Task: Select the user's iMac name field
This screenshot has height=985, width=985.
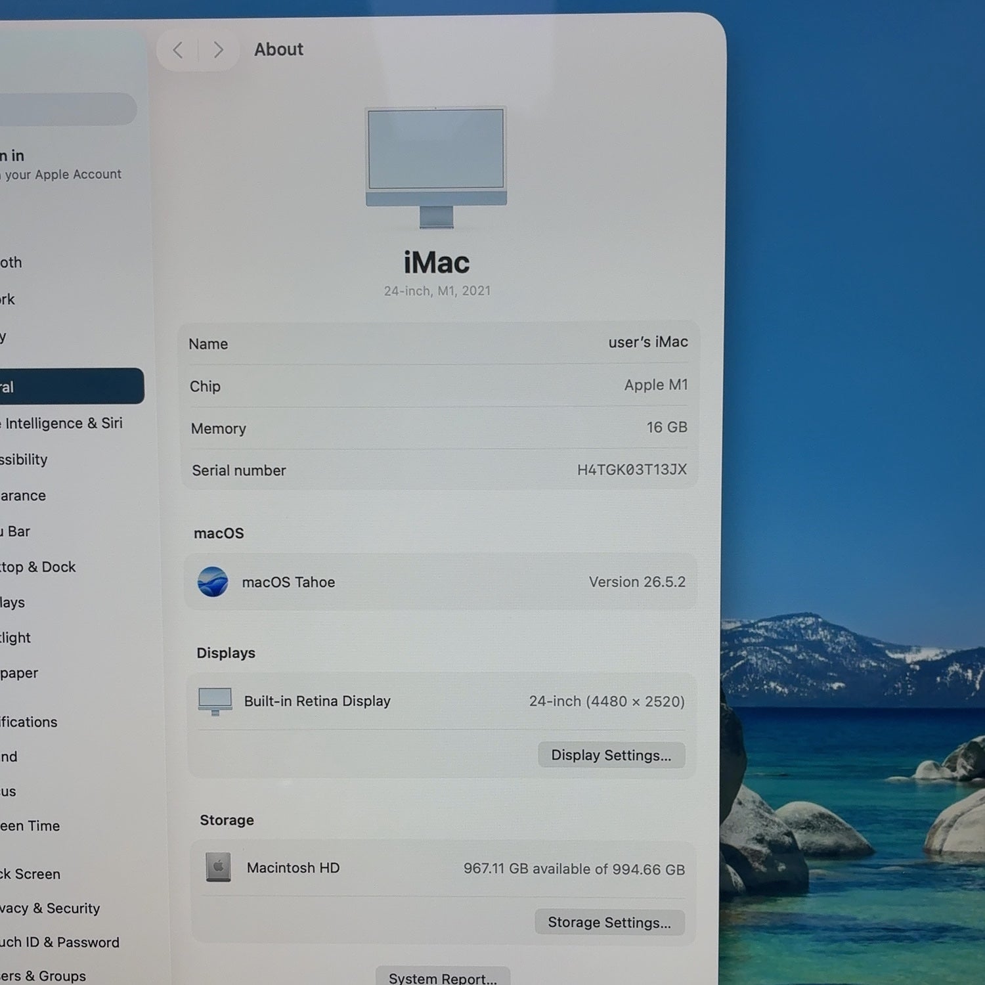Action: pyautogui.click(x=438, y=343)
